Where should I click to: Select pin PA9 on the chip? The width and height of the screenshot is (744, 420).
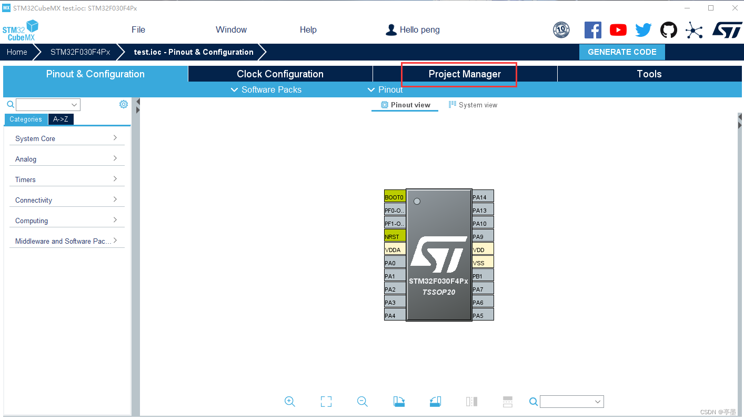point(483,236)
